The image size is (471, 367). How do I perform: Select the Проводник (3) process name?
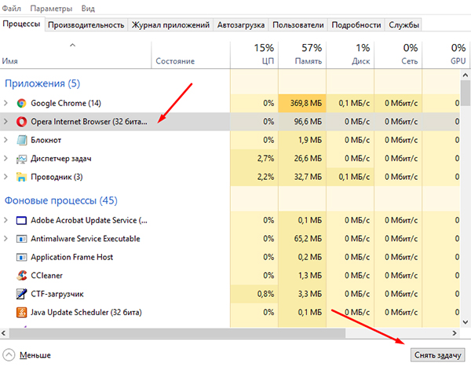[x=57, y=177]
